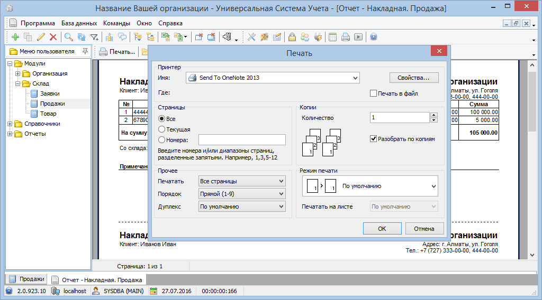This screenshot has width=542, height=300.
Task: Click the green plus Add toolbar icon
Action: pos(15,37)
